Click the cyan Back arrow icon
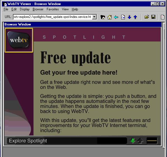The image size is (167, 157). tap(116, 17)
